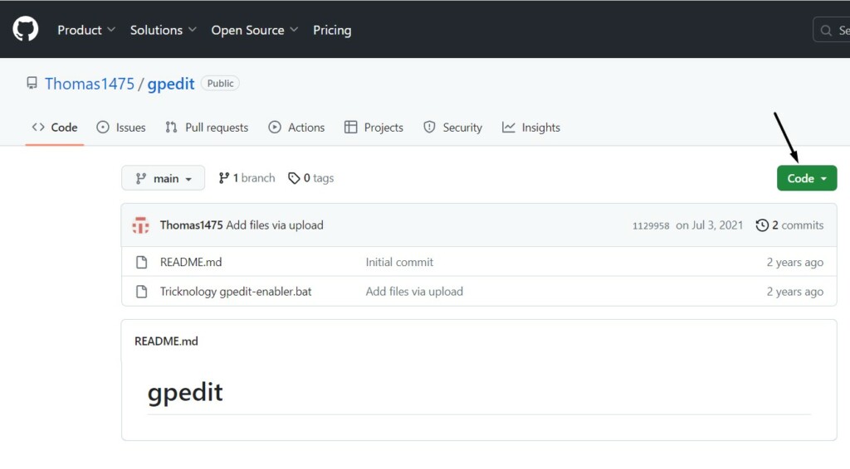
Task: Expand the Solutions menu
Action: (163, 31)
